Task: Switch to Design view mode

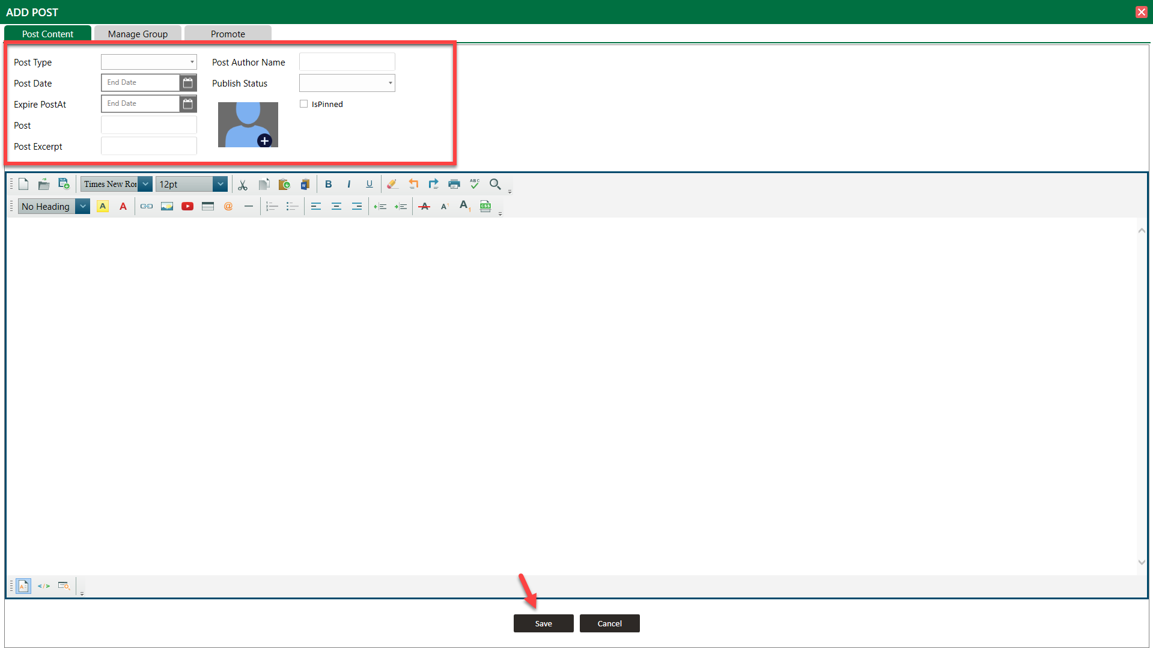Action: 23,586
